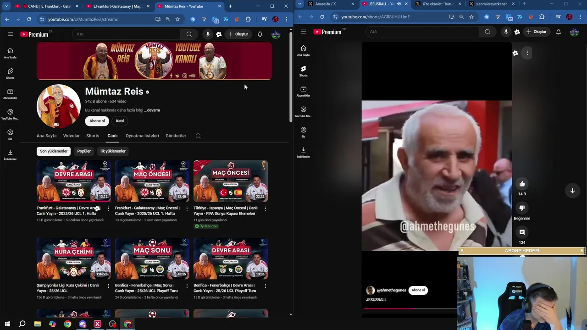Click notifications bell in right window
The width and height of the screenshot is (587, 330).
(558, 32)
